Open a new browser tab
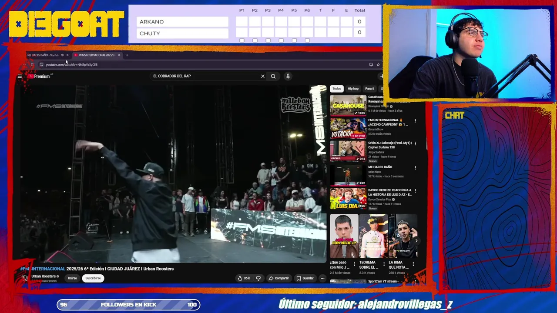557x313 pixels. [127, 55]
